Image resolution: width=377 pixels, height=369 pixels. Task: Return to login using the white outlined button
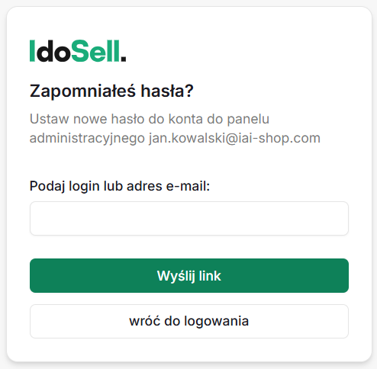[x=189, y=321]
